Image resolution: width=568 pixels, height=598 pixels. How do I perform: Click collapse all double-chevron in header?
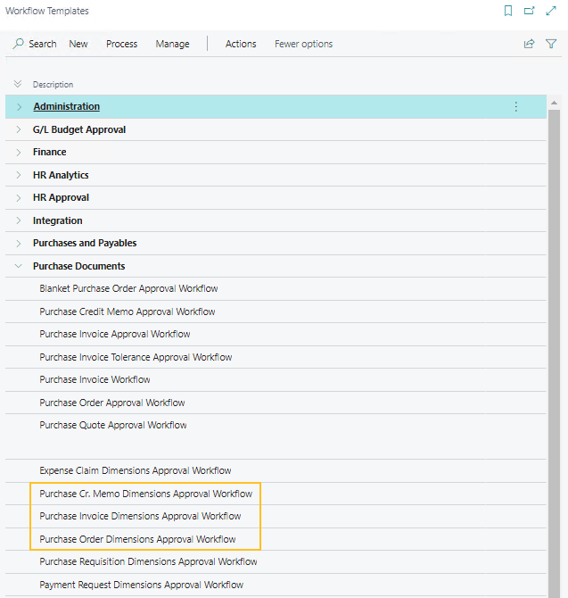click(18, 84)
